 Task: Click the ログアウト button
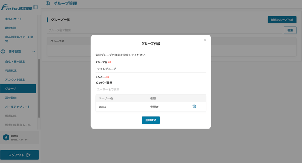point(19,155)
